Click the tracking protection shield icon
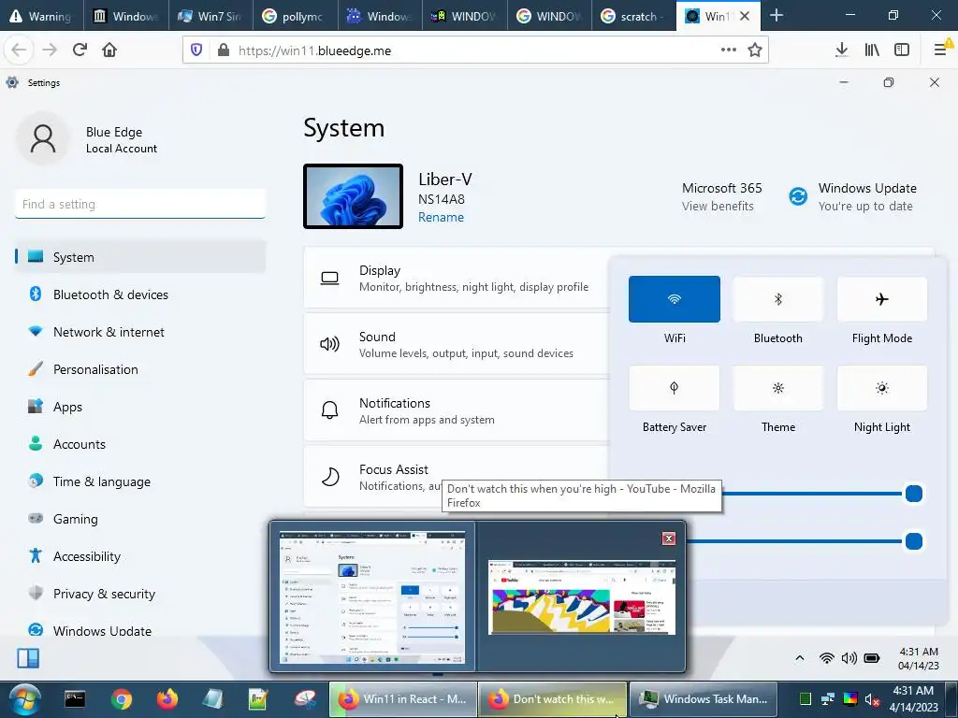This screenshot has height=718, width=958. [x=196, y=50]
